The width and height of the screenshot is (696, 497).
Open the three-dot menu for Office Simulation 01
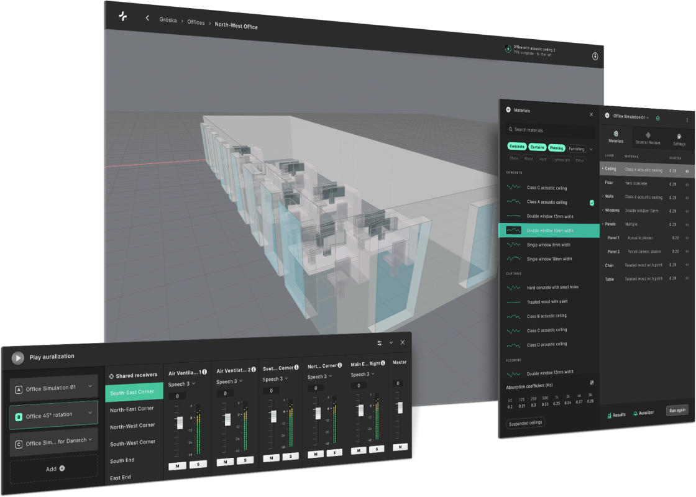(687, 119)
